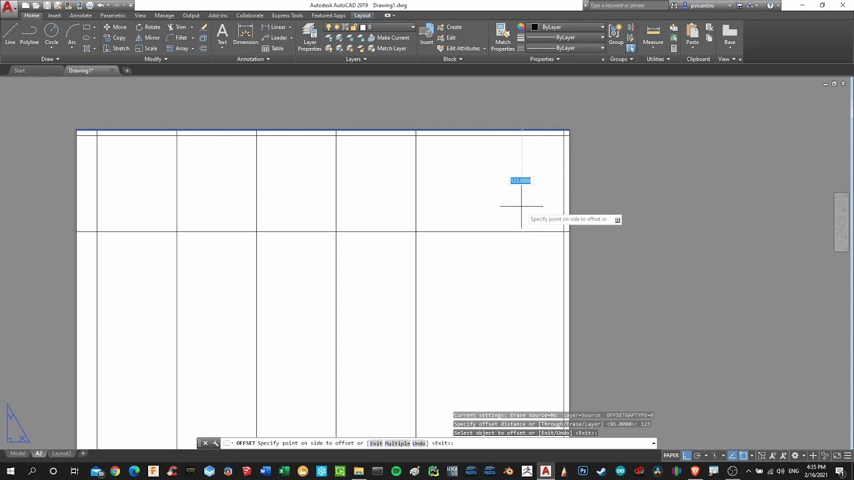The width and height of the screenshot is (854, 480).
Task: Toggle clean screen in status bar
Action: pyautogui.click(x=836, y=455)
